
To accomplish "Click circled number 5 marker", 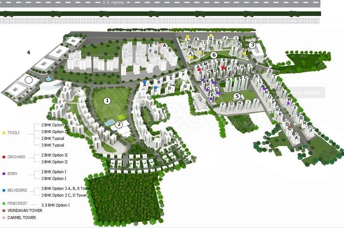I will point(237,96).
